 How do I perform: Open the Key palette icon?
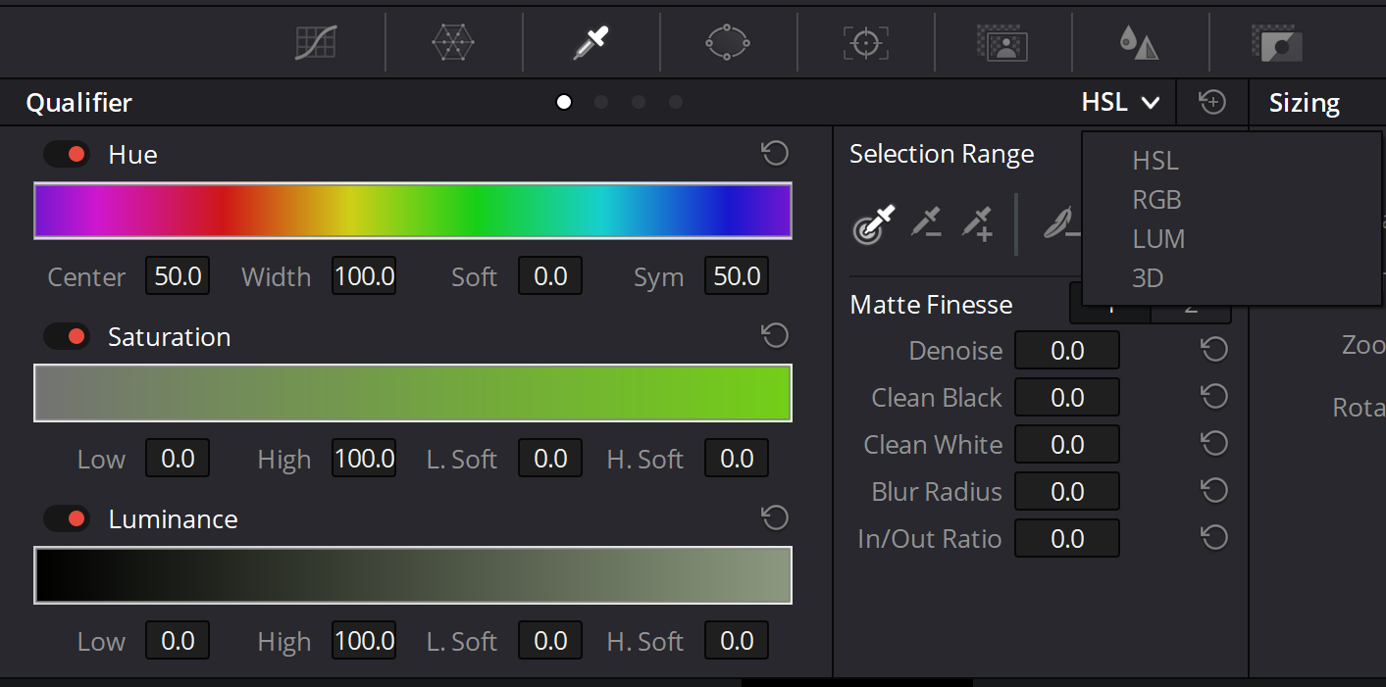tap(1276, 42)
